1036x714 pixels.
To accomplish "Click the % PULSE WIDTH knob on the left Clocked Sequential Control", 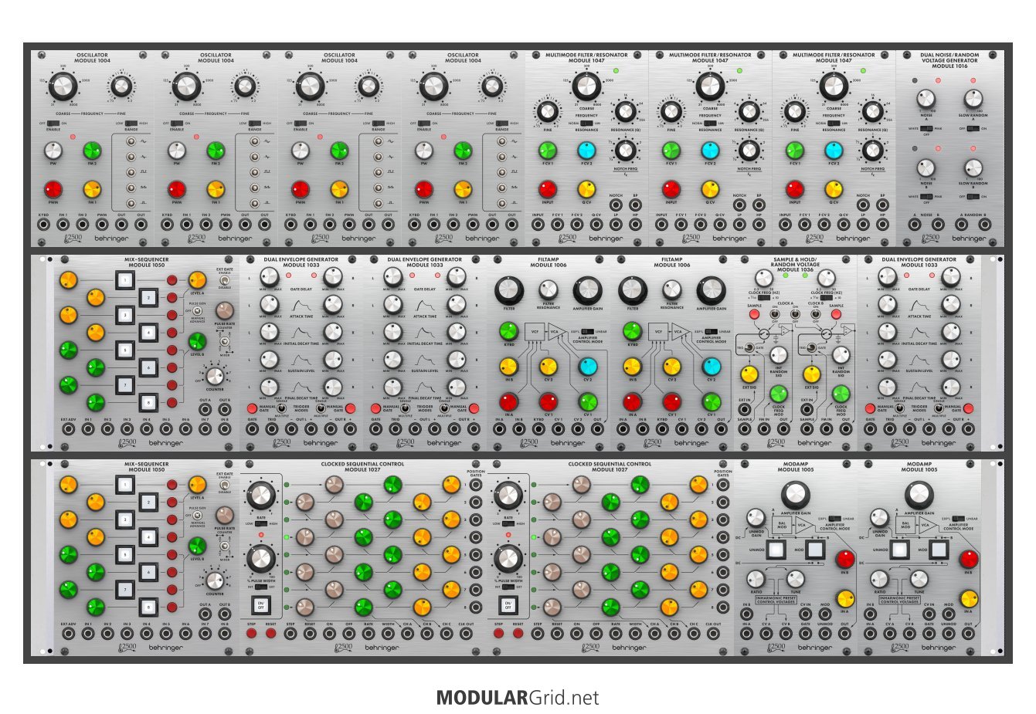I will pos(260,560).
